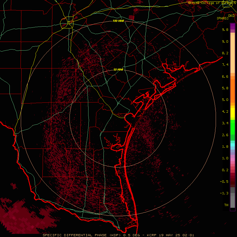Click the 1.8 scale label
Screen dimensions: 237x237
click(x=225, y=147)
